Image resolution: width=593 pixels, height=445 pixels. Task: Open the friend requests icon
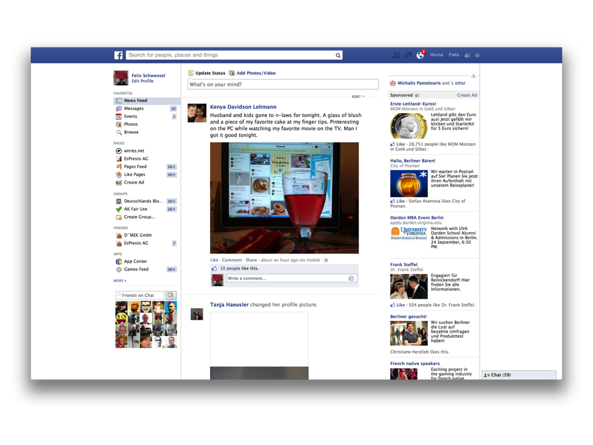pyautogui.click(x=396, y=55)
